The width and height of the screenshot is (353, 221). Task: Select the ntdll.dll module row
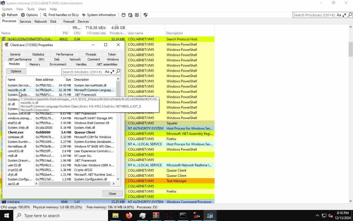(x=61, y=156)
